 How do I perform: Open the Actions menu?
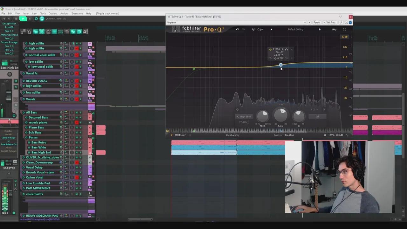click(x=64, y=14)
